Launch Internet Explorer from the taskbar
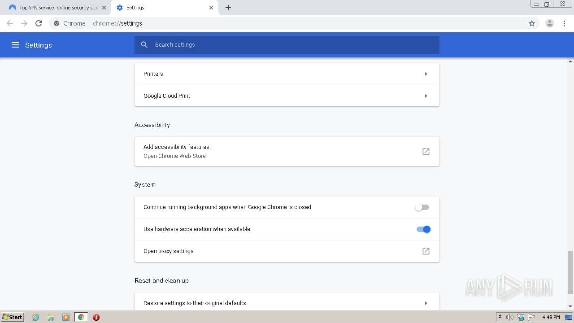Image resolution: width=574 pixels, height=323 pixels. (36, 317)
